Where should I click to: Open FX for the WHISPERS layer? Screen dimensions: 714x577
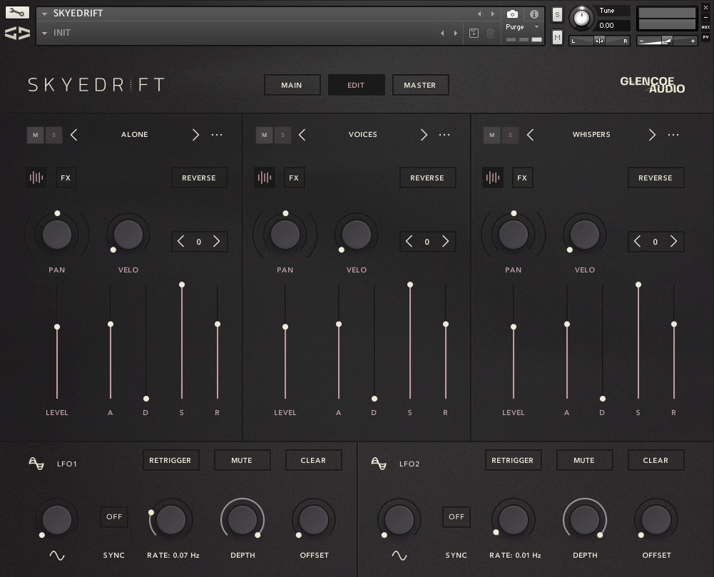pos(522,178)
